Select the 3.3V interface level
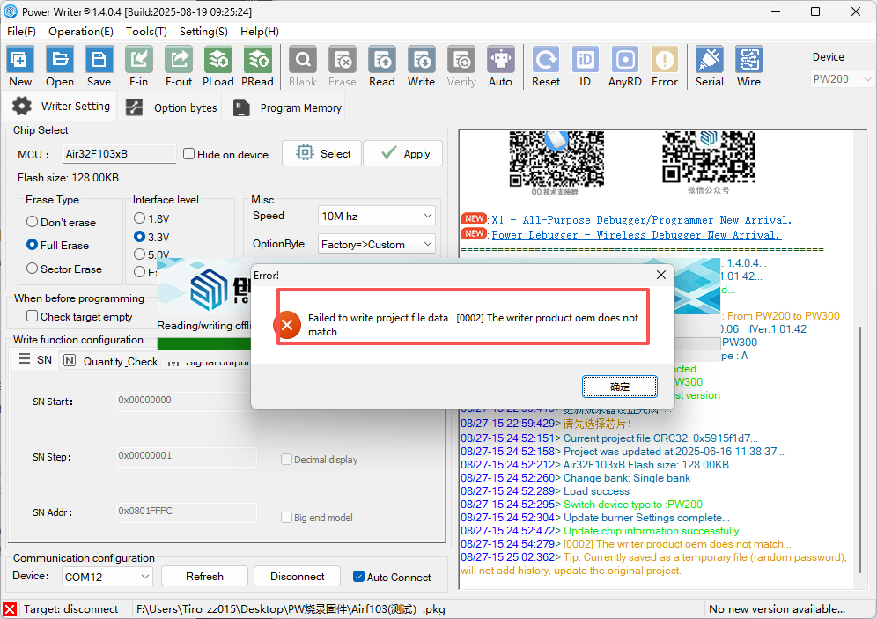 click(x=140, y=237)
